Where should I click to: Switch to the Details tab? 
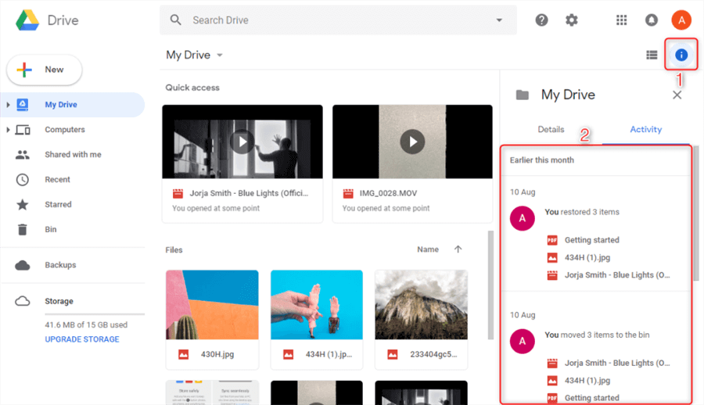pos(551,130)
